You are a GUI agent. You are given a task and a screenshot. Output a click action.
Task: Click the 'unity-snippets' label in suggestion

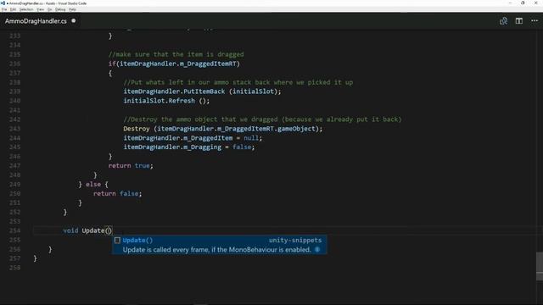295,240
